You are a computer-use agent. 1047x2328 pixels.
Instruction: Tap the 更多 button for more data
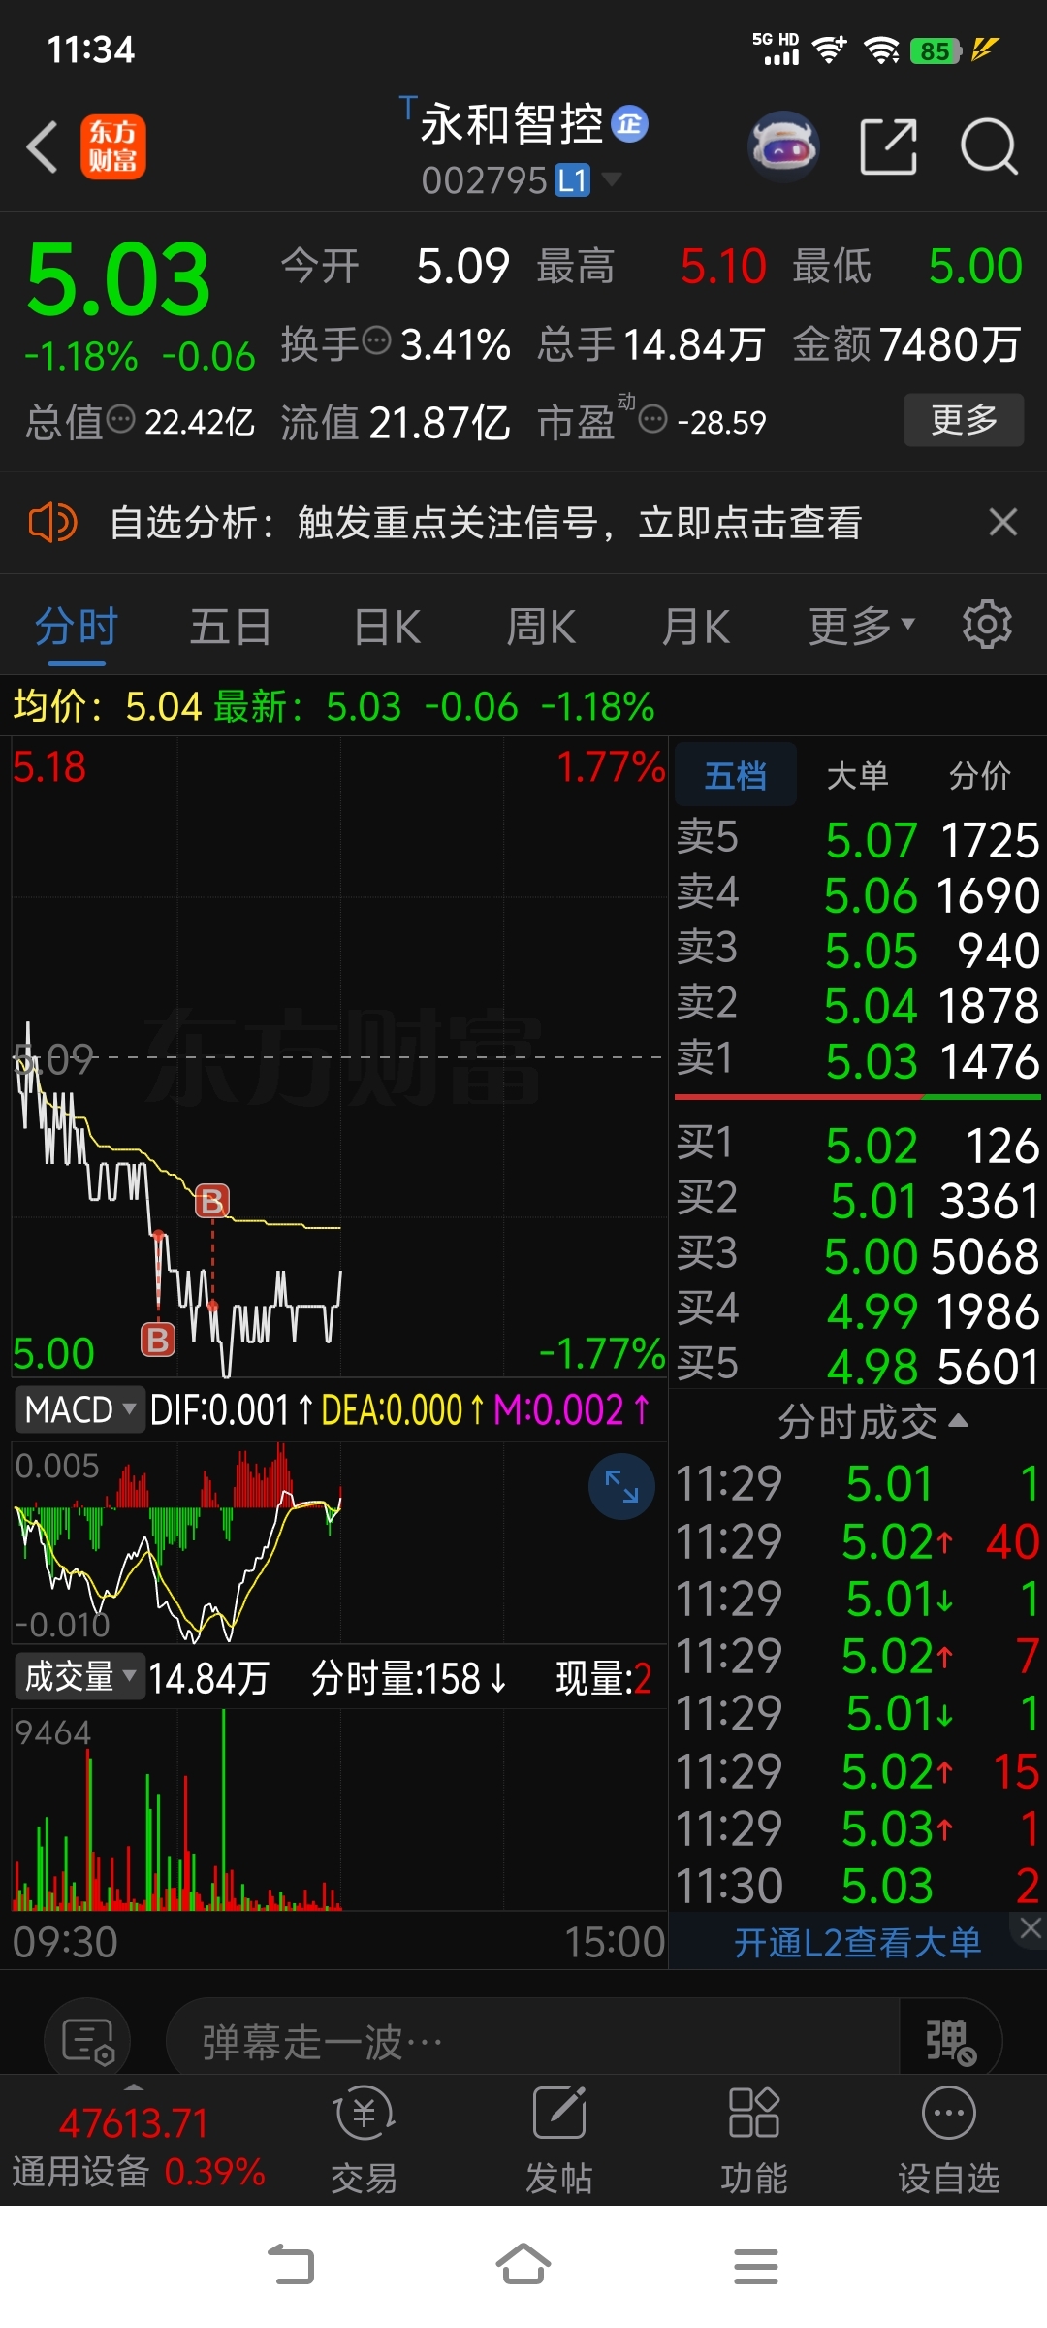(x=964, y=419)
